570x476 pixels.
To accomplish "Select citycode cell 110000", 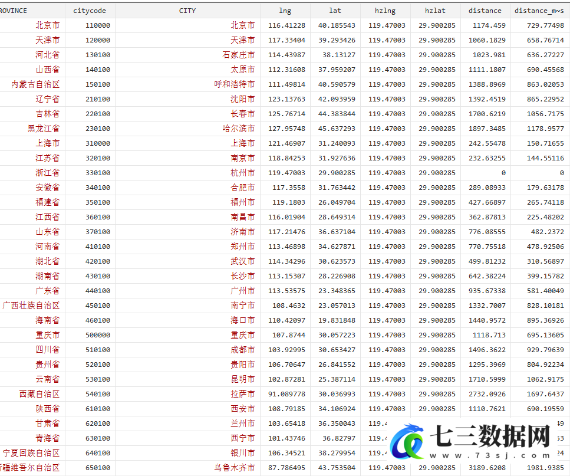I will pos(98,25).
